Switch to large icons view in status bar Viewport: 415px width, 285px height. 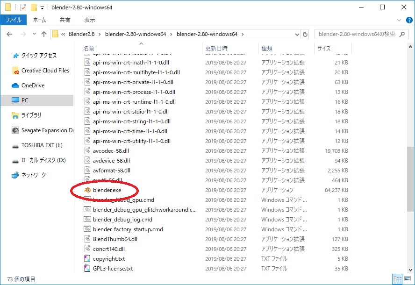point(408,279)
